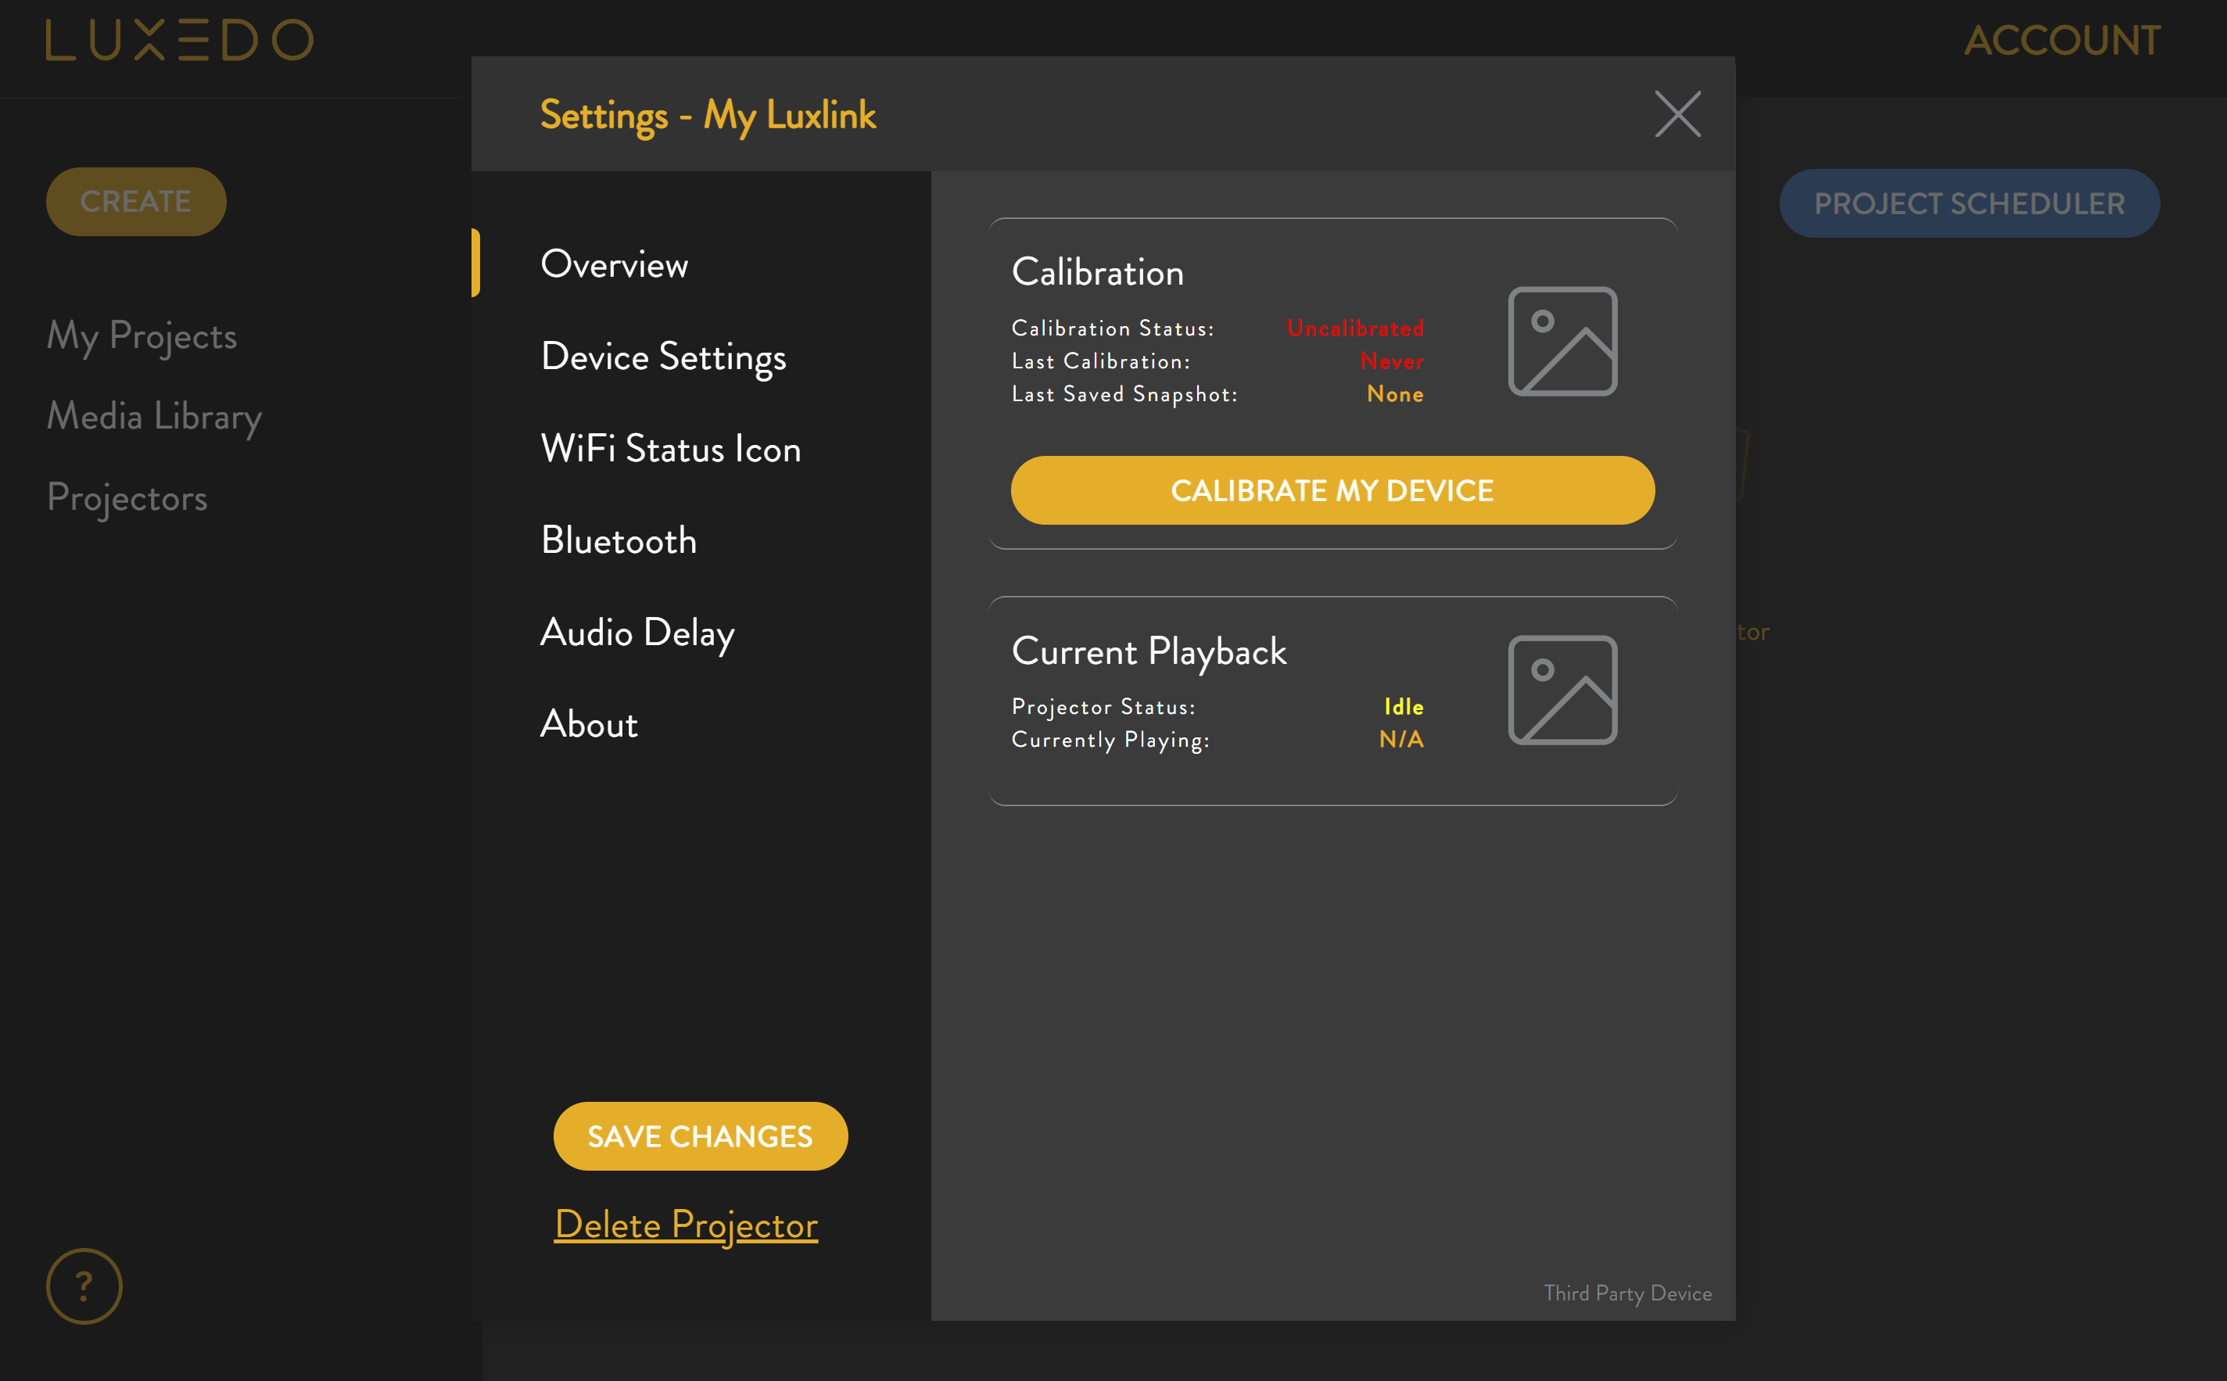Screen dimensions: 2227x1381
Task: Click the Project Scheduler button
Action: click(x=1969, y=203)
